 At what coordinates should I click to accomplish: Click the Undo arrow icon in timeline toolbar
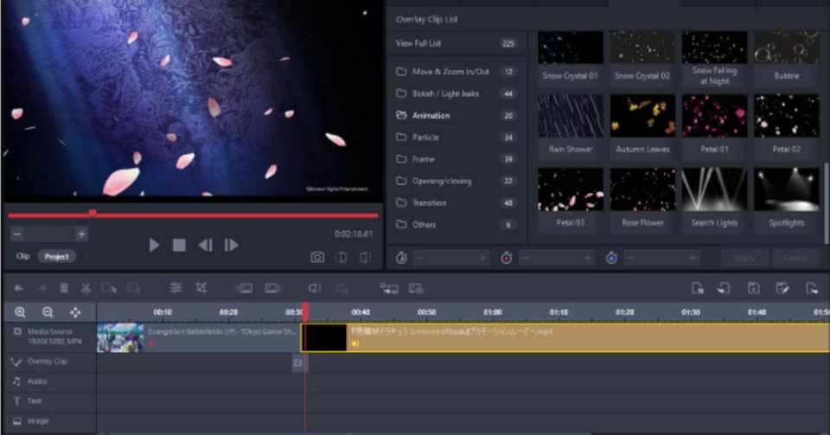(x=18, y=288)
